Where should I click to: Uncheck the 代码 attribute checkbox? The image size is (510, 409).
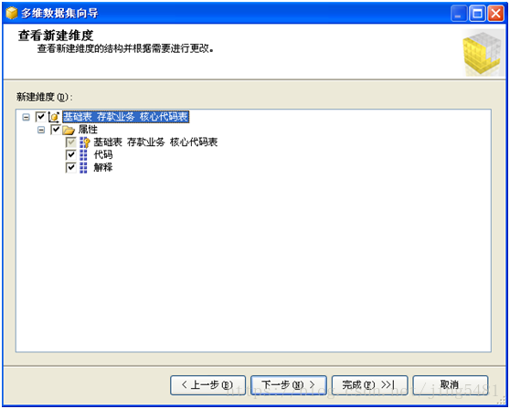[x=71, y=155]
